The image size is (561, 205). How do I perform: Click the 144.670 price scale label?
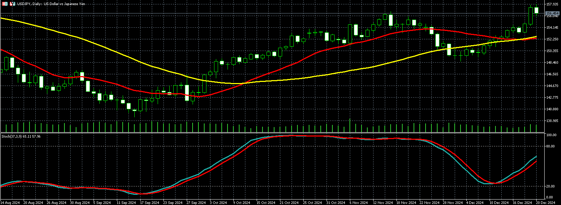point(553,86)
